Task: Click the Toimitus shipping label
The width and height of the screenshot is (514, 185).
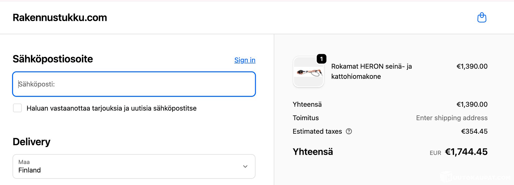Action: (306, 118)
